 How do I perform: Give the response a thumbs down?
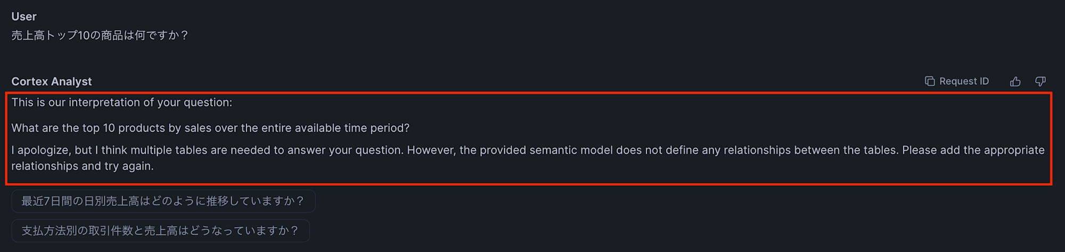(x=1041, y=81)
